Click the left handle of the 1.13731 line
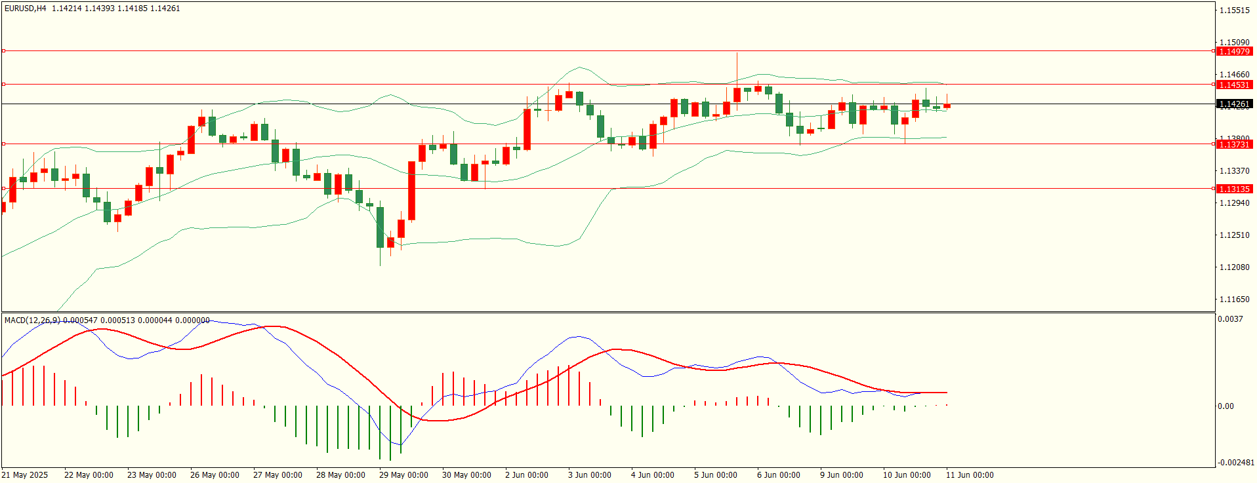Viewport: 1257px width, 483px height. click(x=3, y=144)
